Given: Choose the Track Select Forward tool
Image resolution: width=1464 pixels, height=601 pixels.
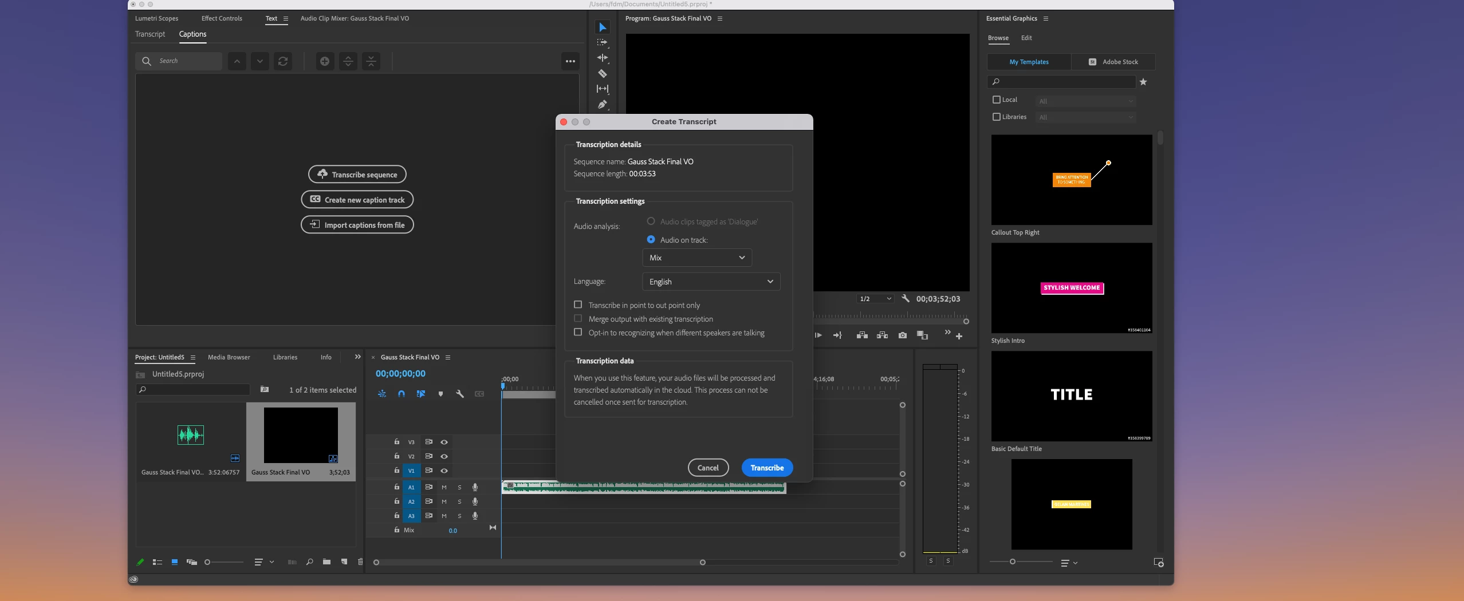Looking at the screenshot, I should (603, 42).
